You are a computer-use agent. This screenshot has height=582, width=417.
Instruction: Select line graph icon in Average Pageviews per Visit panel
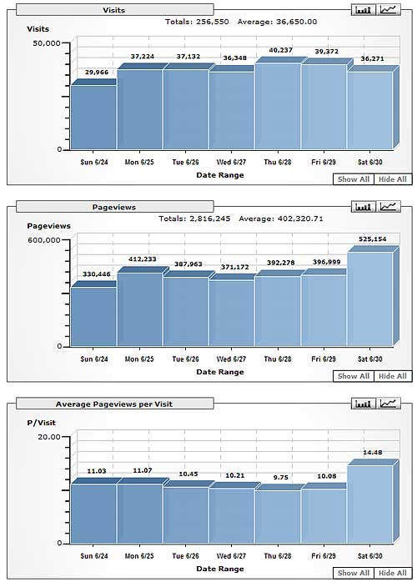(389, 404)
